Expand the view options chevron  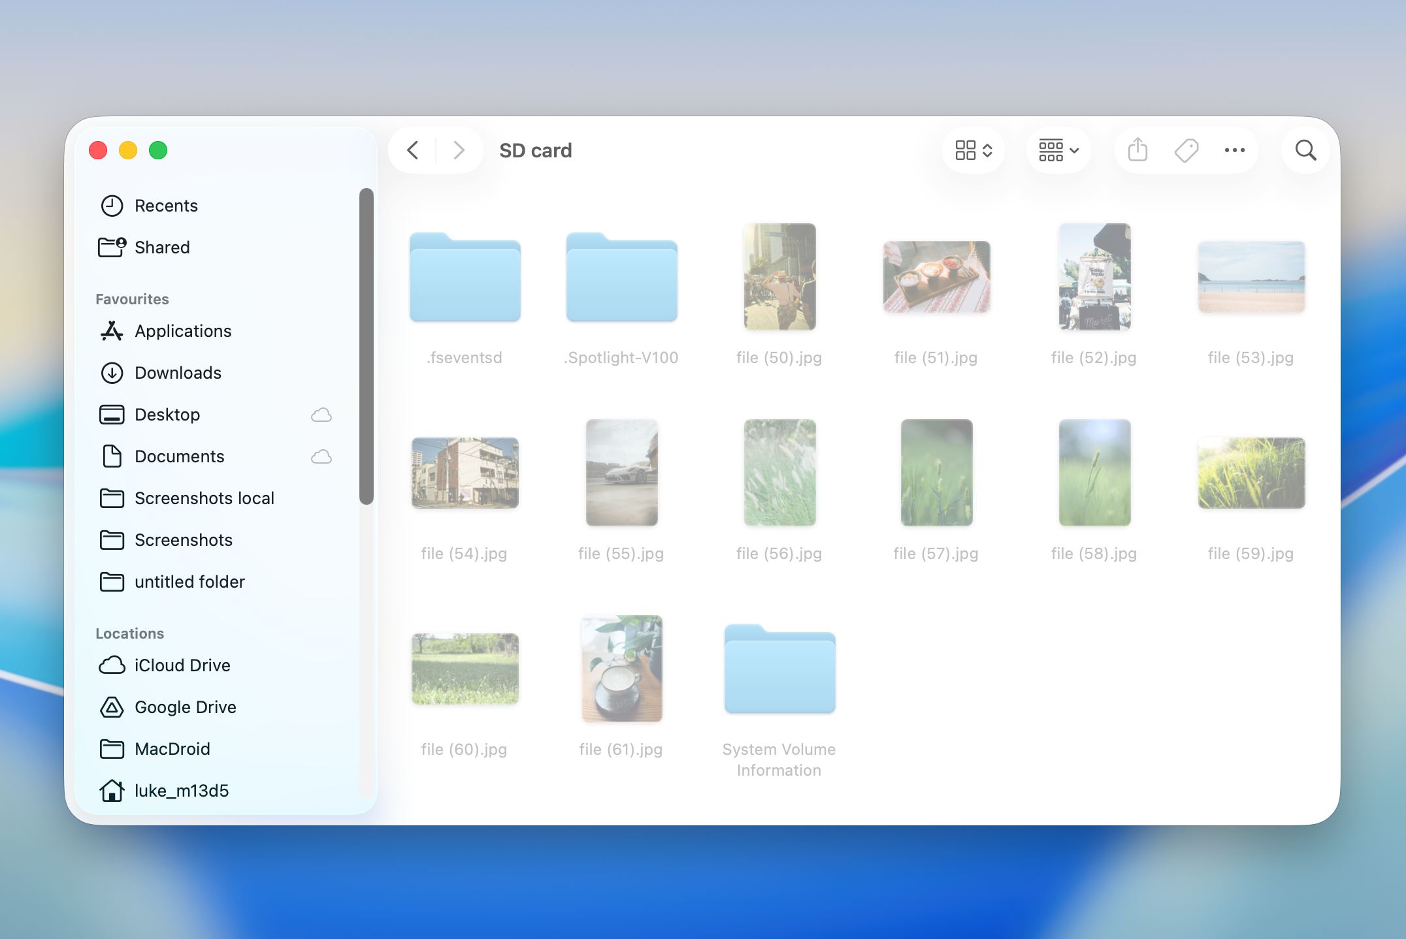click(987, 150)
